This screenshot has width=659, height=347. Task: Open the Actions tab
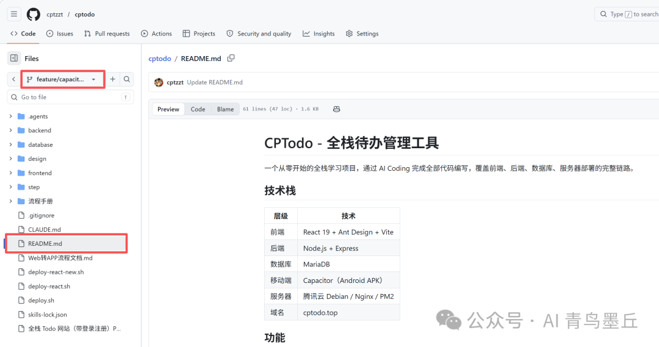coord(156,34)
